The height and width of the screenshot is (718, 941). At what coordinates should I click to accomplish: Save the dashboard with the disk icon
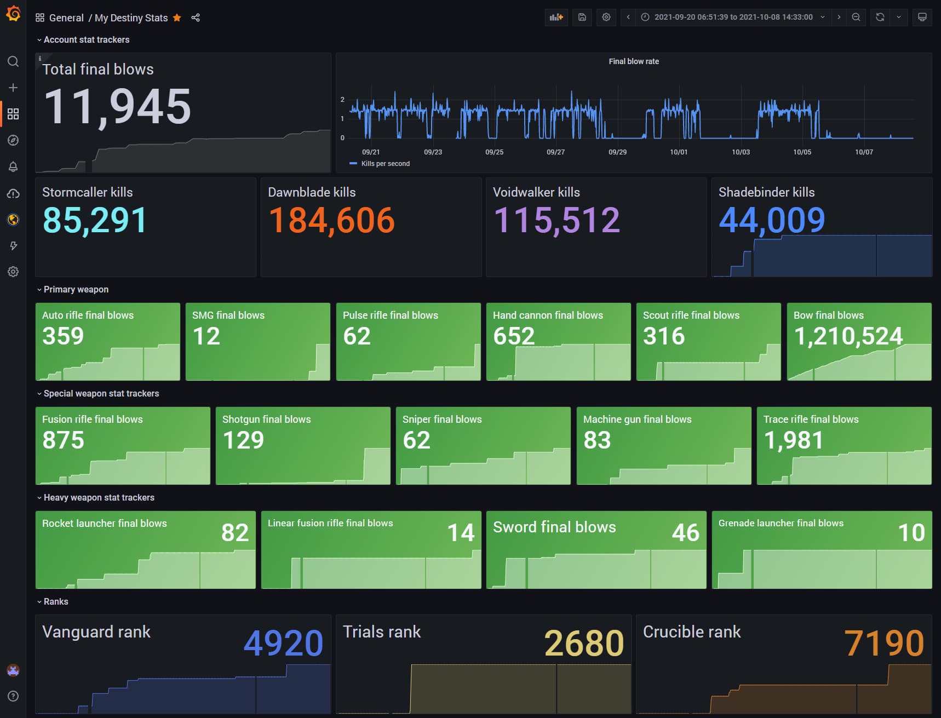click(582, 17)
